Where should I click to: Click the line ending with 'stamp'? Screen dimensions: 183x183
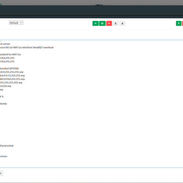[3, 104]
